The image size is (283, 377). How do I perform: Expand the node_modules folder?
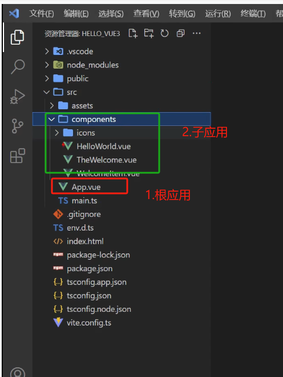point(47,65)
